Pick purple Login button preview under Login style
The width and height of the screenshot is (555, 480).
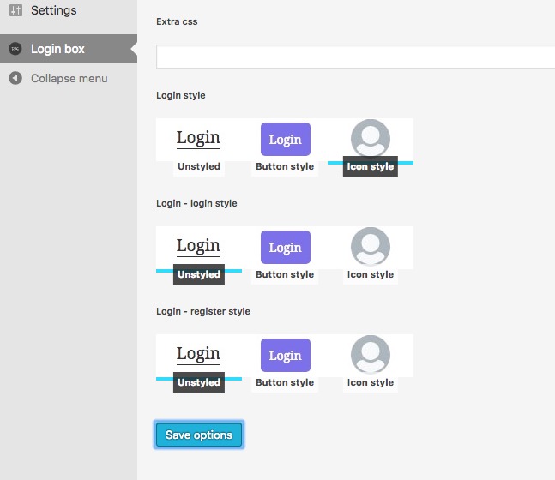click(285, 139)
